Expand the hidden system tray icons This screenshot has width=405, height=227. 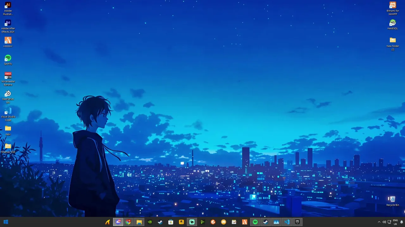(379, 222)
